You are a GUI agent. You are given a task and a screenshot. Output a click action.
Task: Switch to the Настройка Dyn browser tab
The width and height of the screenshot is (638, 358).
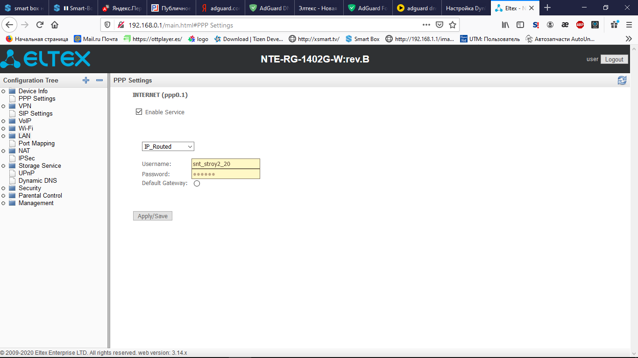(x=466, y=8)
